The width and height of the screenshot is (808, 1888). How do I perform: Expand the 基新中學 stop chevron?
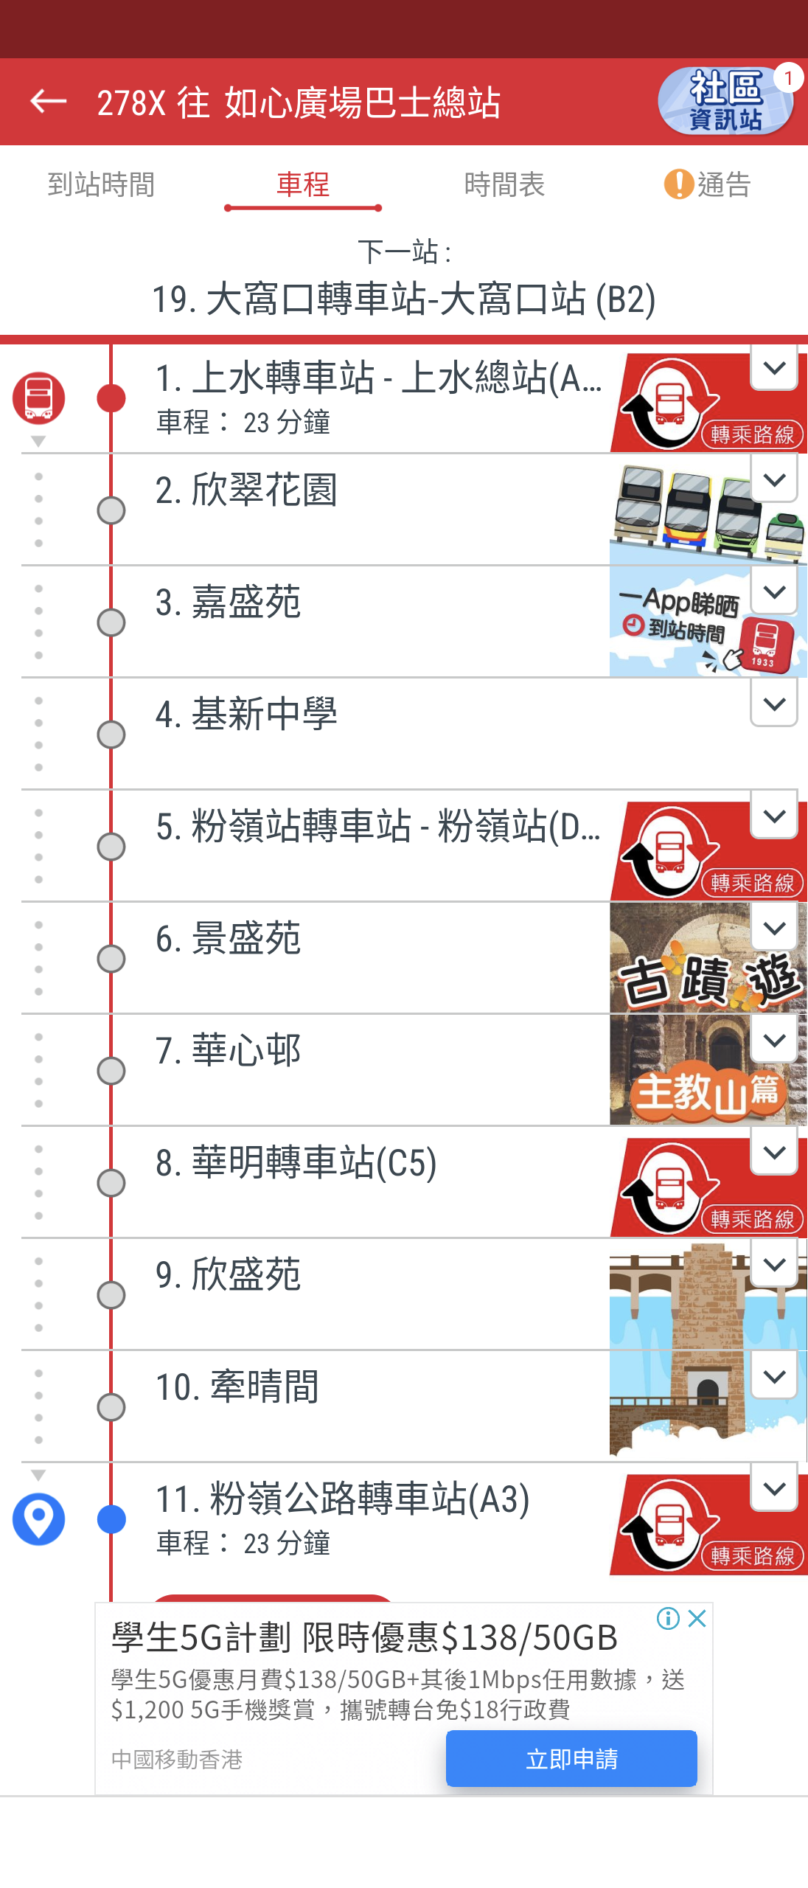click(x=774, y=704)
